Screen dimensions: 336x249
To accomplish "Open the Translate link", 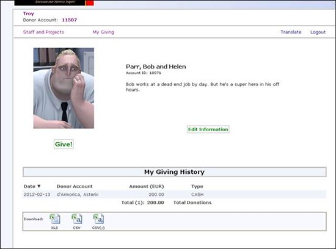I will tap(291, 32).
